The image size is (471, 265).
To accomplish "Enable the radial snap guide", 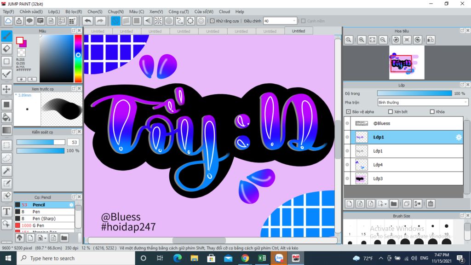I will 158,21.
